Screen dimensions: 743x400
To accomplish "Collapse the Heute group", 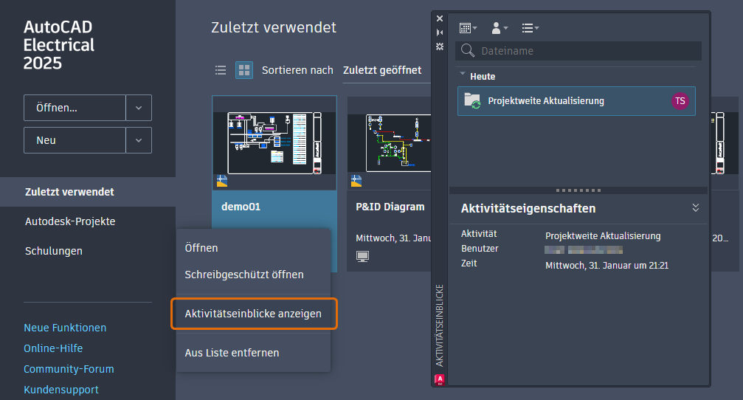I will (463, 75).
